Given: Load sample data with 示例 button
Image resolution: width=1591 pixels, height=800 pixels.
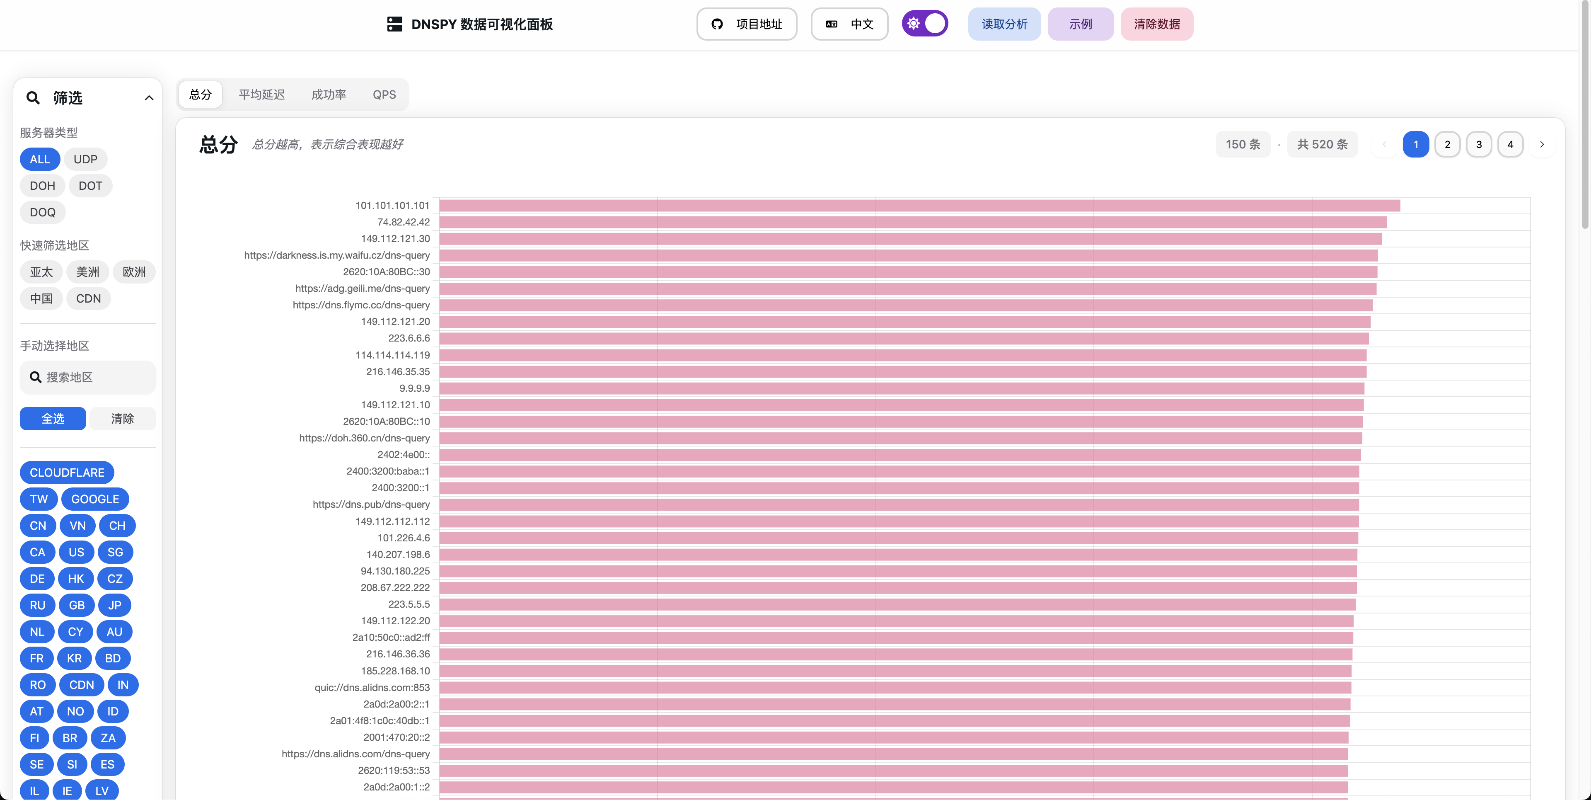Looking at the screenshot, I should 1080,24.
